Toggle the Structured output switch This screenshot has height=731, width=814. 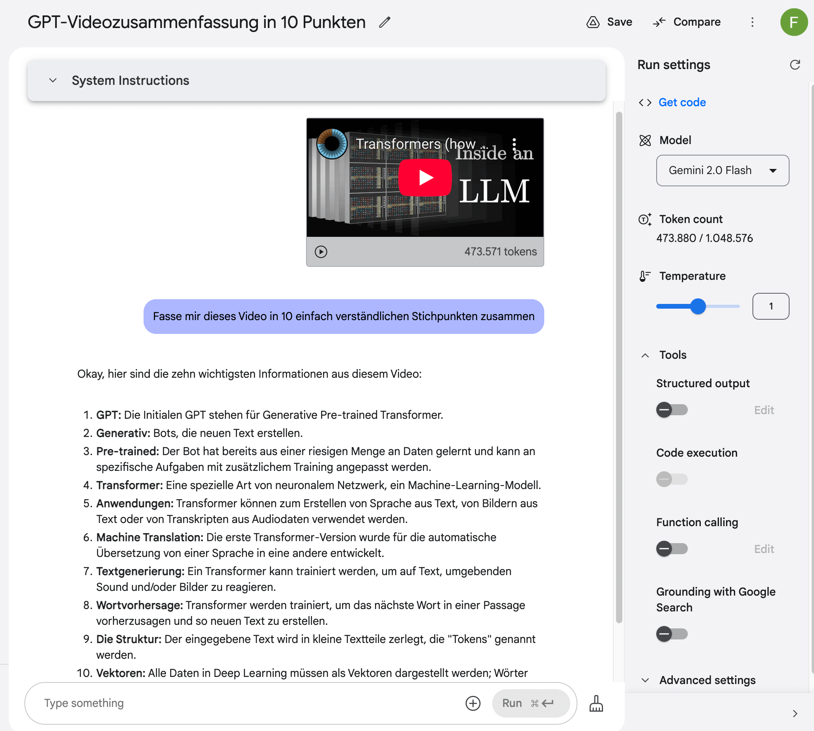click(672, 410)
